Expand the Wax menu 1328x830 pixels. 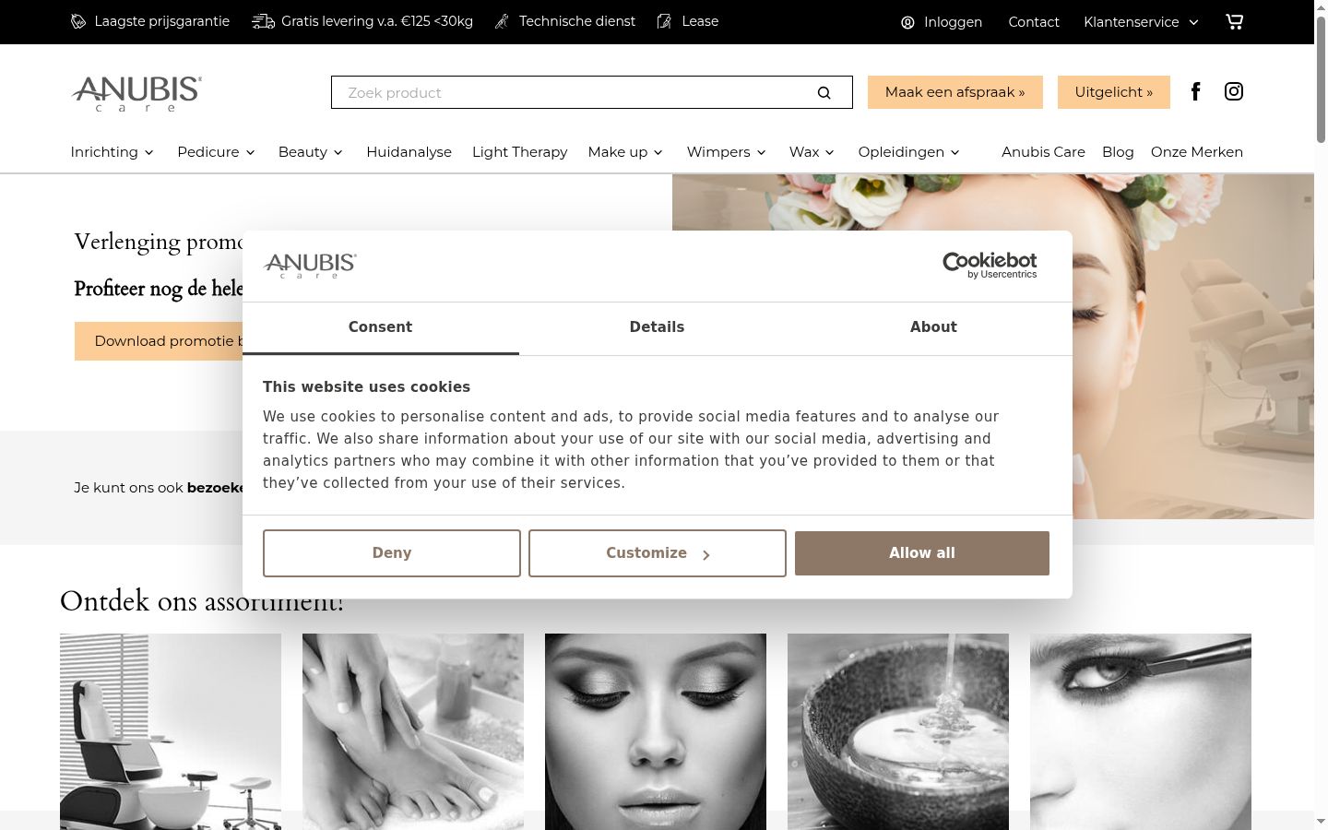click(x=812, y=152)
